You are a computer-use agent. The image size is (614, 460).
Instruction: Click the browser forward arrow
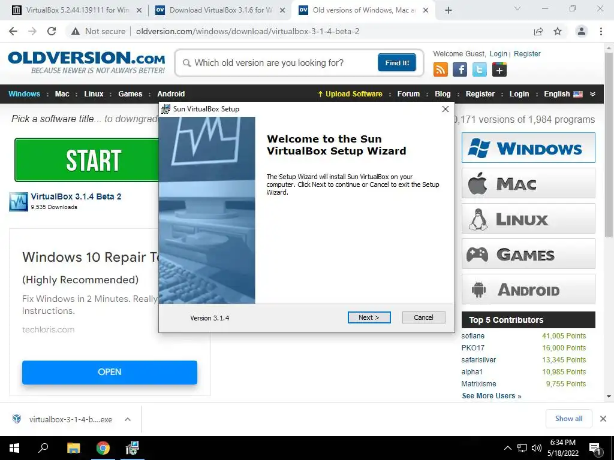32,31
